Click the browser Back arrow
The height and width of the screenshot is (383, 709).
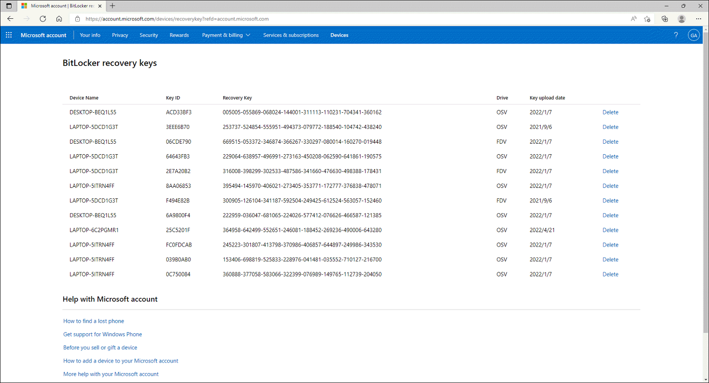pos(10,19)
